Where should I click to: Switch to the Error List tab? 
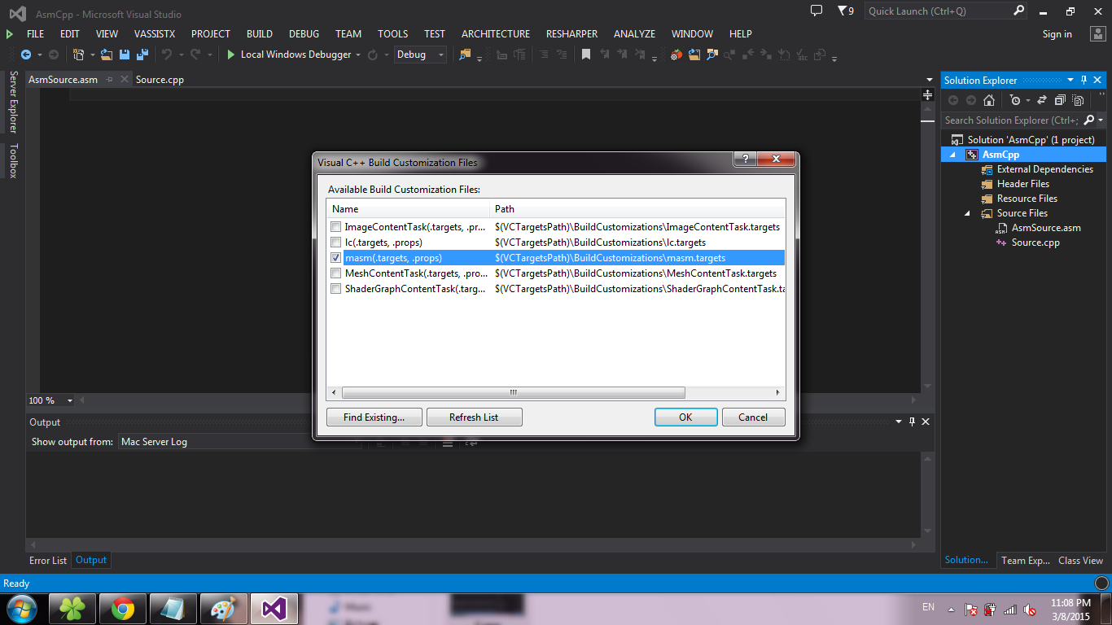(48, 560)
